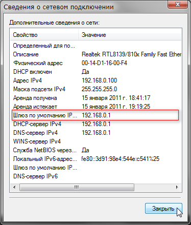Image resolution: width=191 pixels, height=225 pixels.
Task: Select the Описание Realtek RTL8139 row
Action: click(x=96, y=54)
